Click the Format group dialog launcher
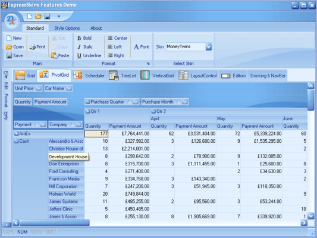Image resolution: width=317 pixels, height=238 pixels. (x=148, y=64)
